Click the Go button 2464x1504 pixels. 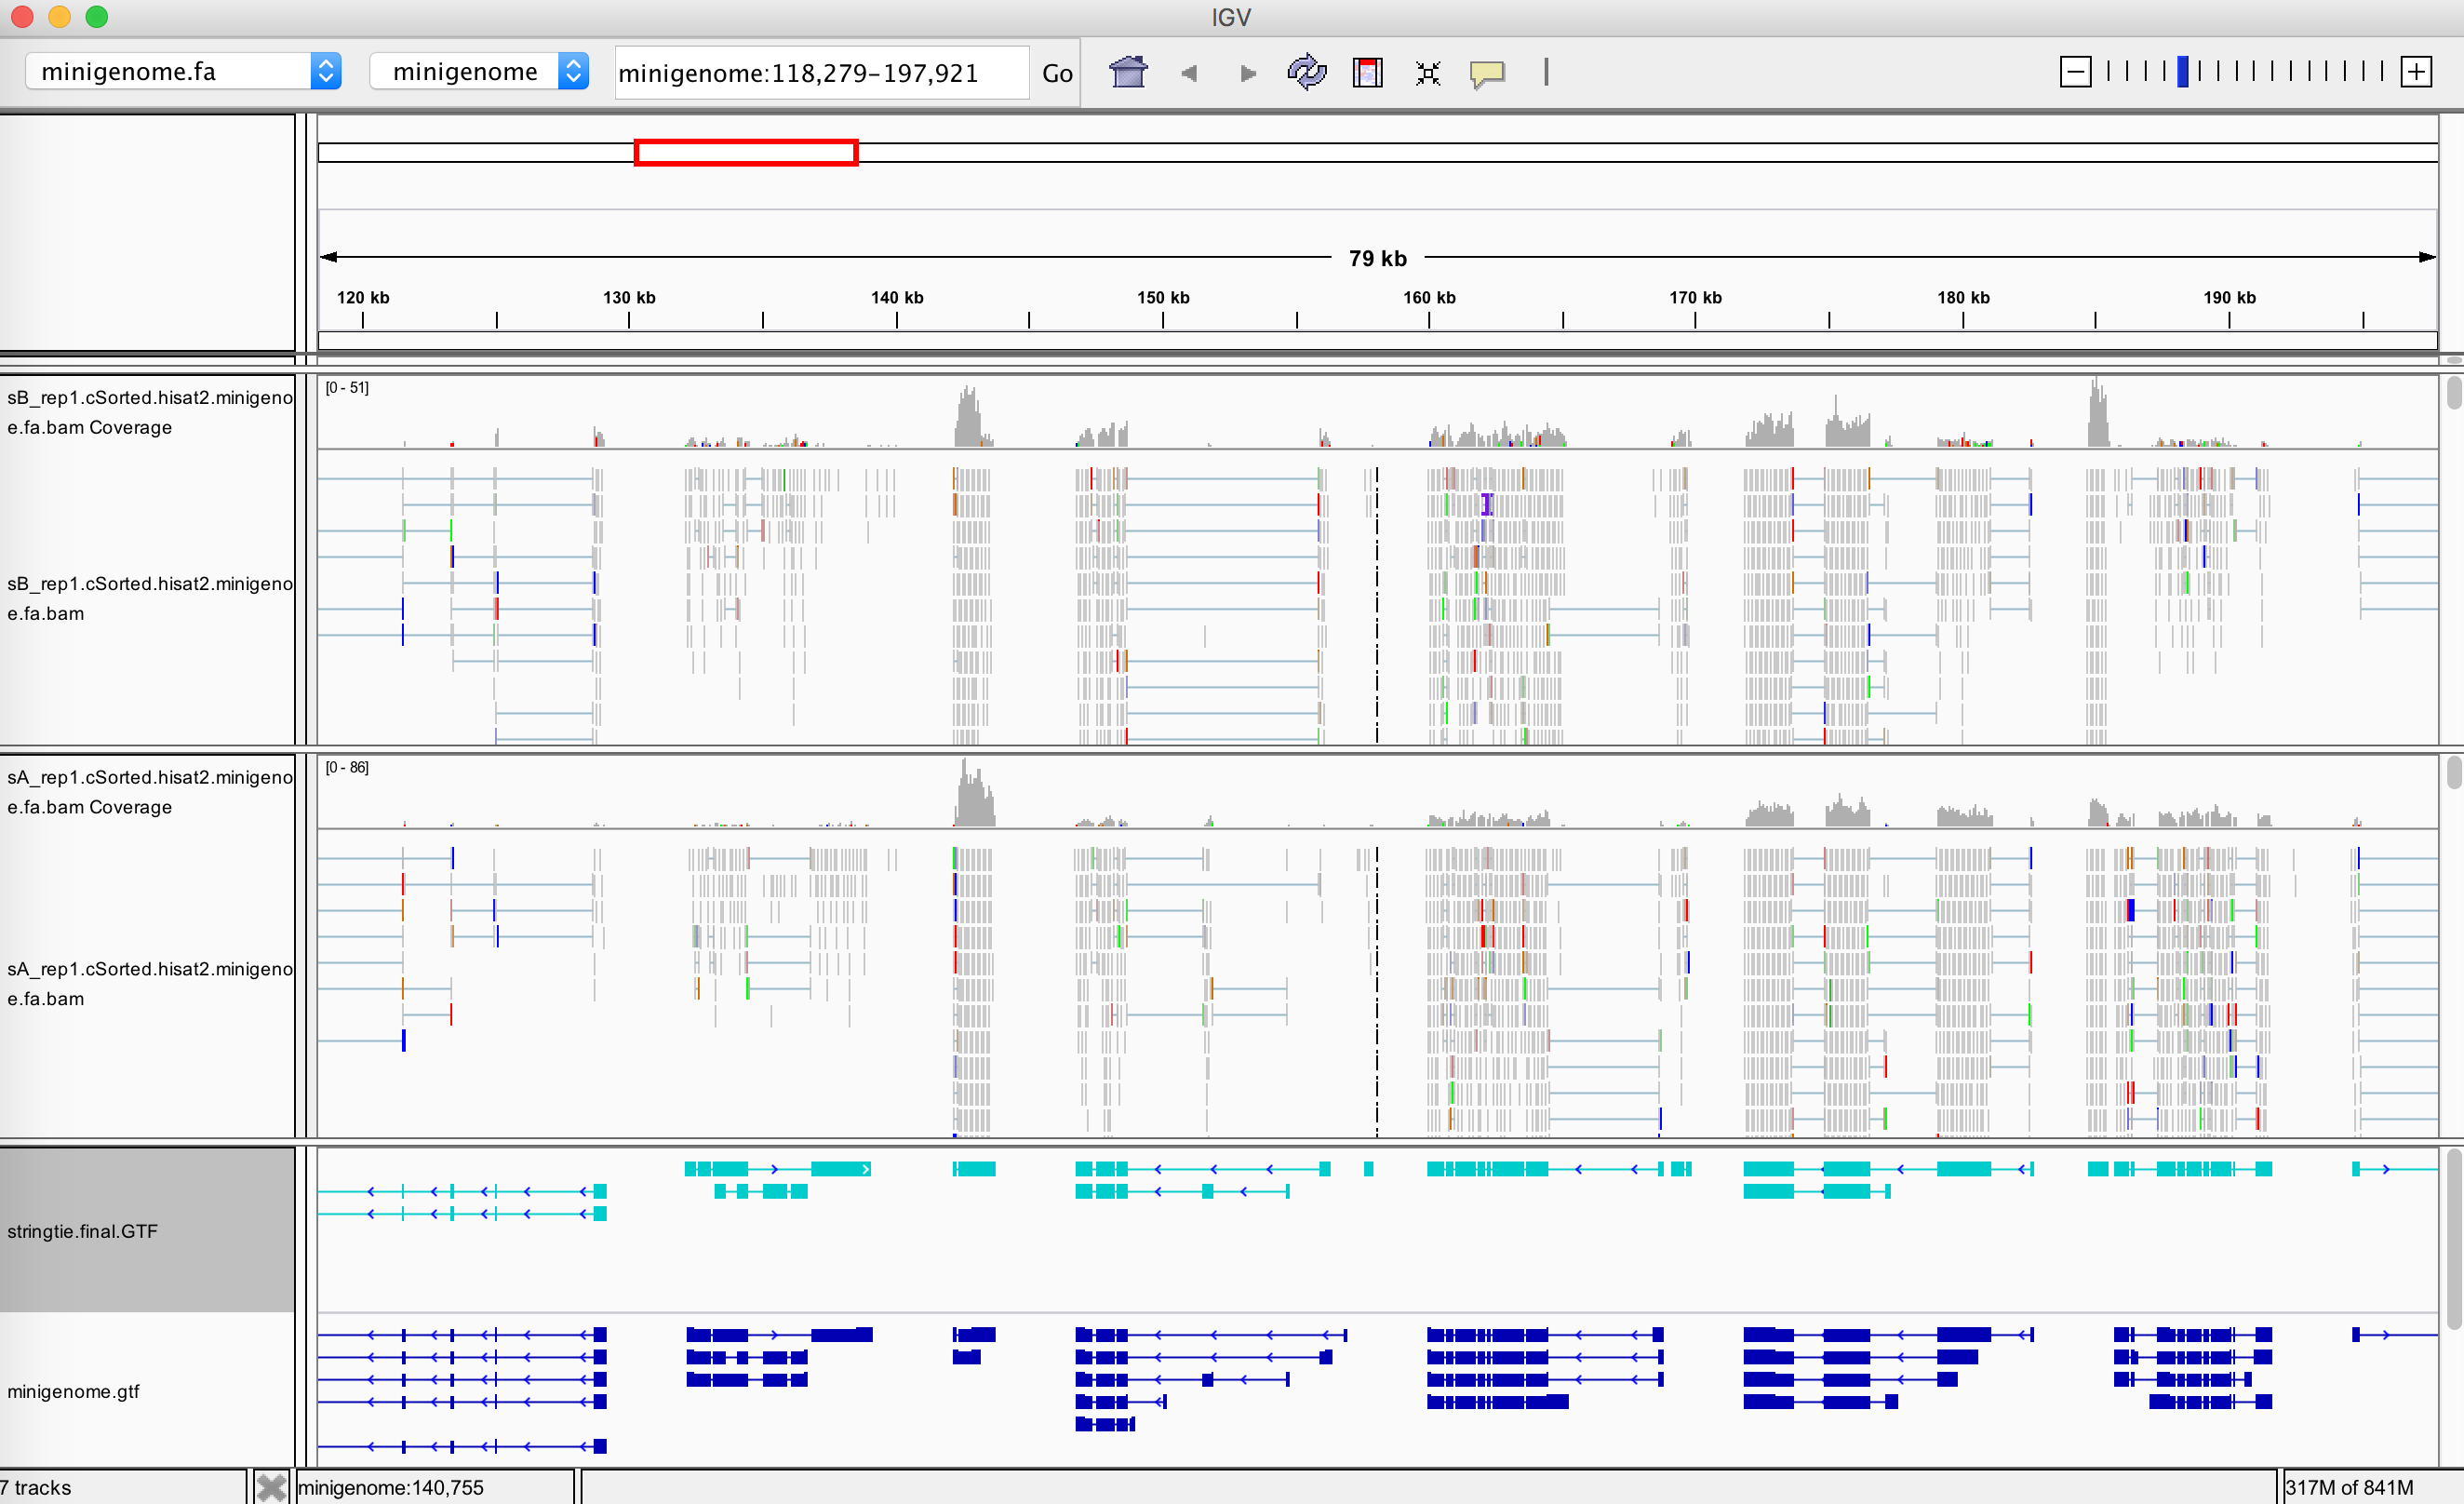click(x=1057, y=73)
